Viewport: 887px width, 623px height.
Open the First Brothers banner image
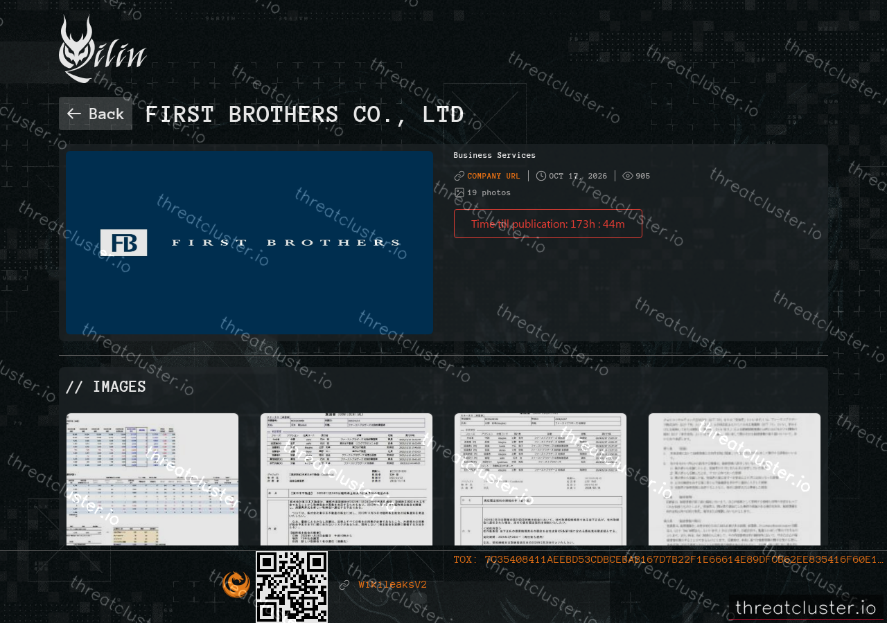(249, 242)
